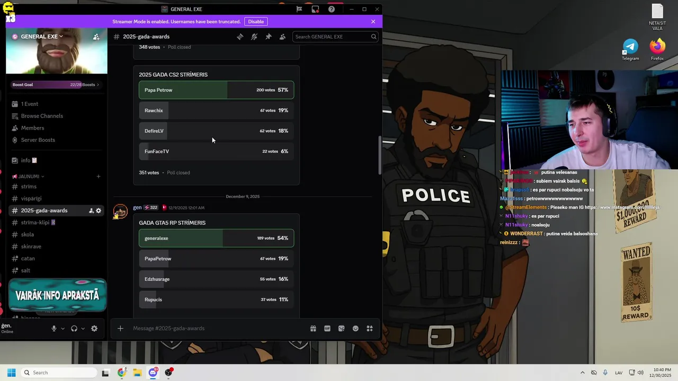
Task: Click the Edzhusrage poll option
Action: 216,279
